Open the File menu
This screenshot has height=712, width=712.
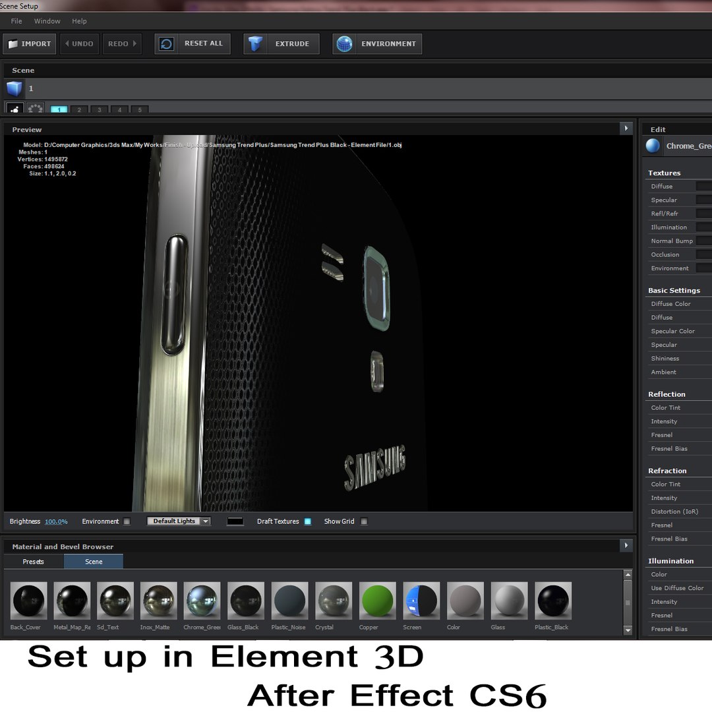tap(16, 21)
